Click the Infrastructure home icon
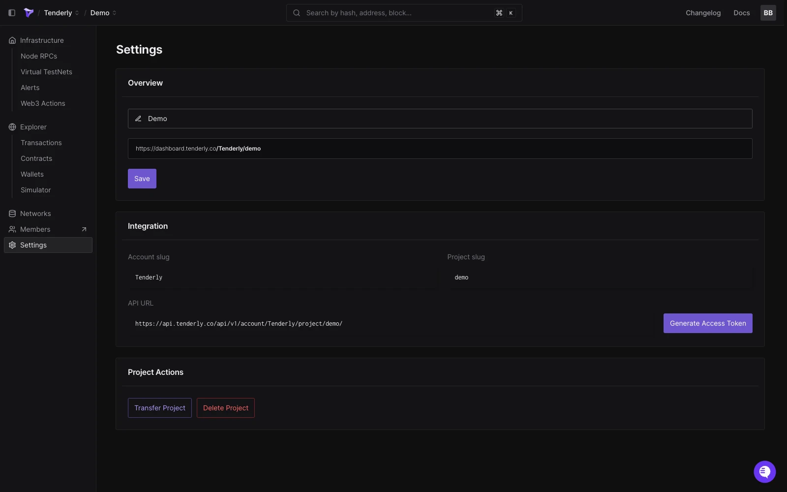The image size is (787, 492). click(x=12, y=40)
